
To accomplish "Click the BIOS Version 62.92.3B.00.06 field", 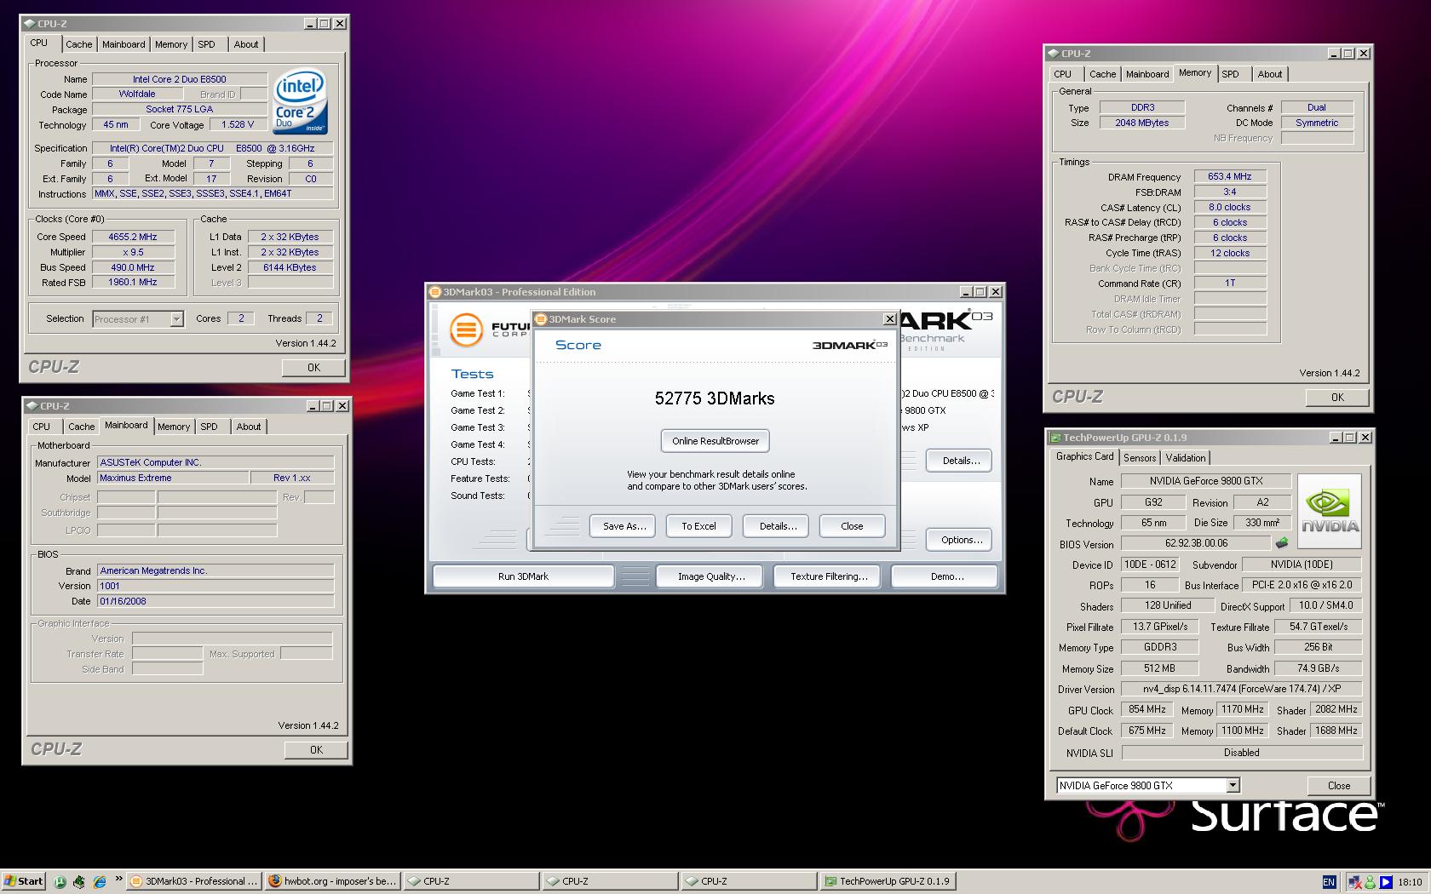I will click(x=1196, y=543).
